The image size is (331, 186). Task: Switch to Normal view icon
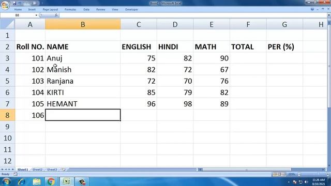275,174
